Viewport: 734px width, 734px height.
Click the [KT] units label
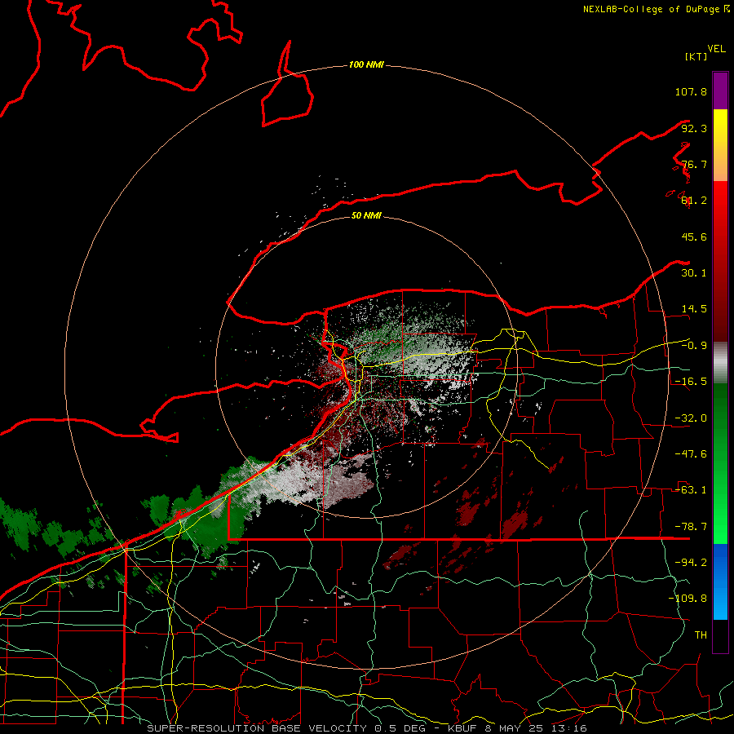(x=696, y=56)
